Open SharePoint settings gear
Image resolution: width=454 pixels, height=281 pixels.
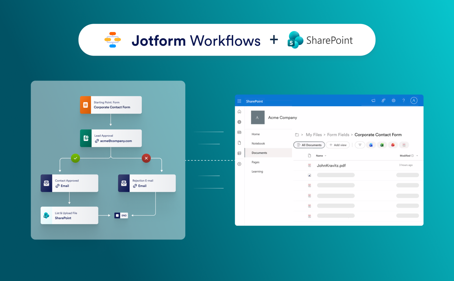(x=394, y=101)
